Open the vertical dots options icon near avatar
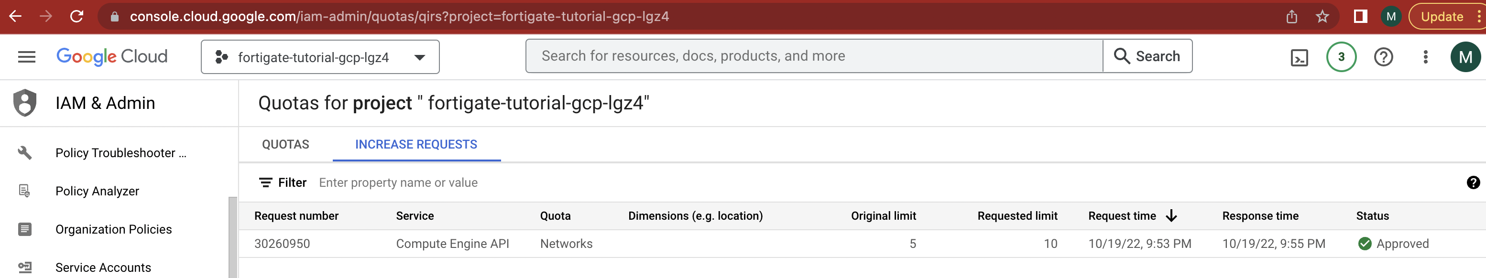The image size is (1486, 278). 1426,56
